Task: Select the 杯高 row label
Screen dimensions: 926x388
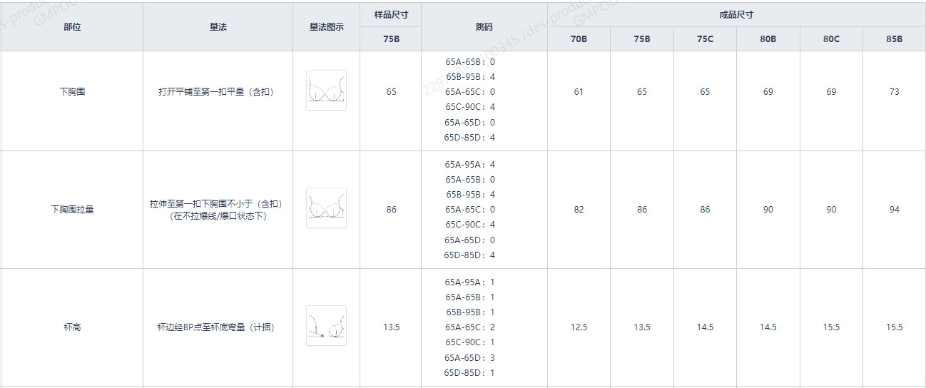Action: tap(72, 327)
